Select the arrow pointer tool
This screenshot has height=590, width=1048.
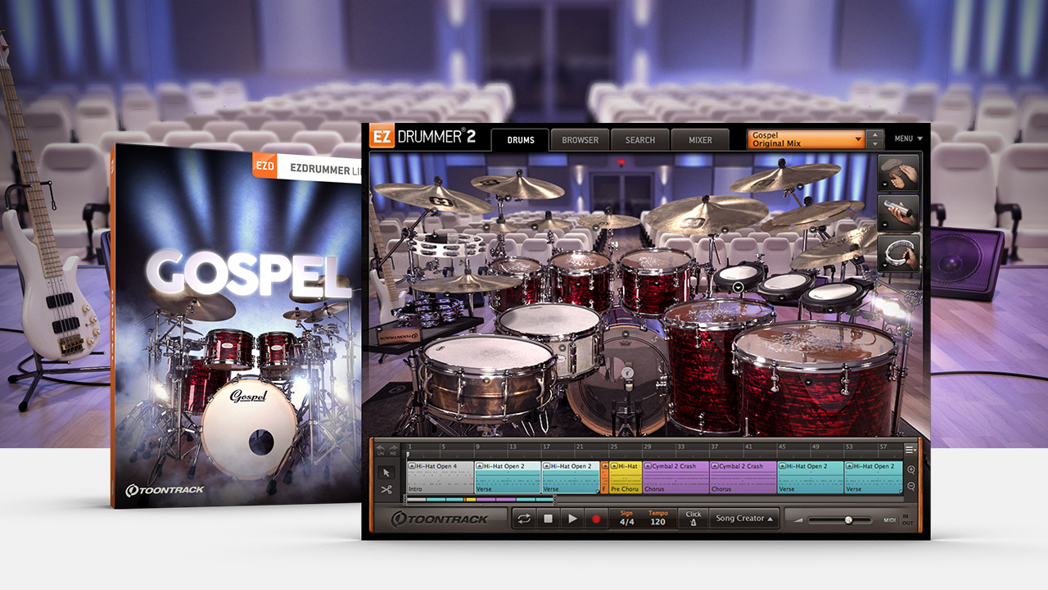pyautogui.click(x=386, y=472)
